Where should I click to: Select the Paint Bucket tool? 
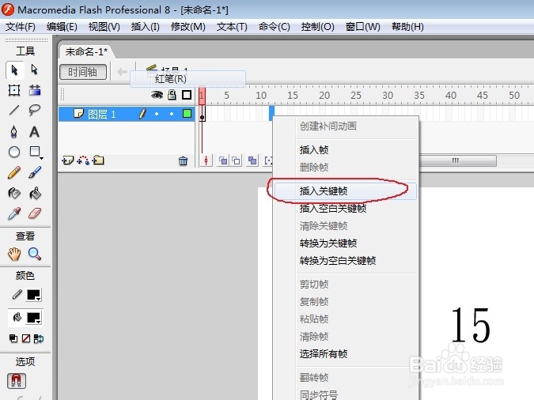35,194
